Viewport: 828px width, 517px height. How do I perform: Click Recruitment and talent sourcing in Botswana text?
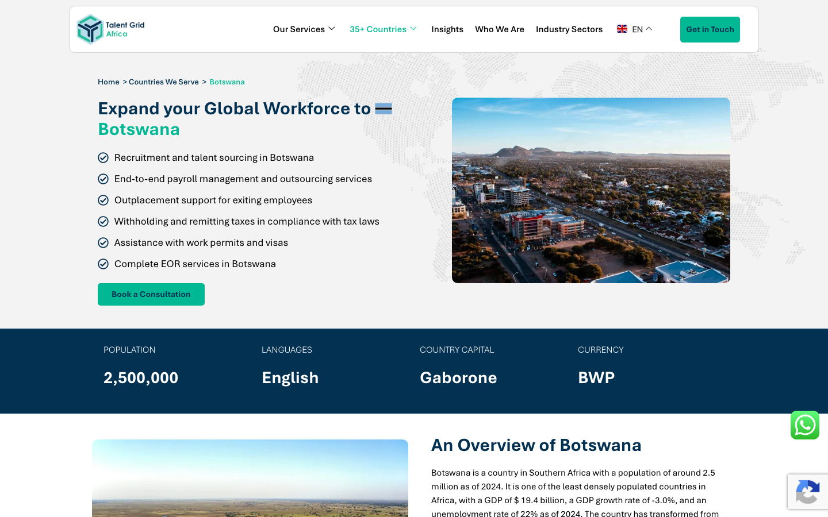(x=214, y=157)
